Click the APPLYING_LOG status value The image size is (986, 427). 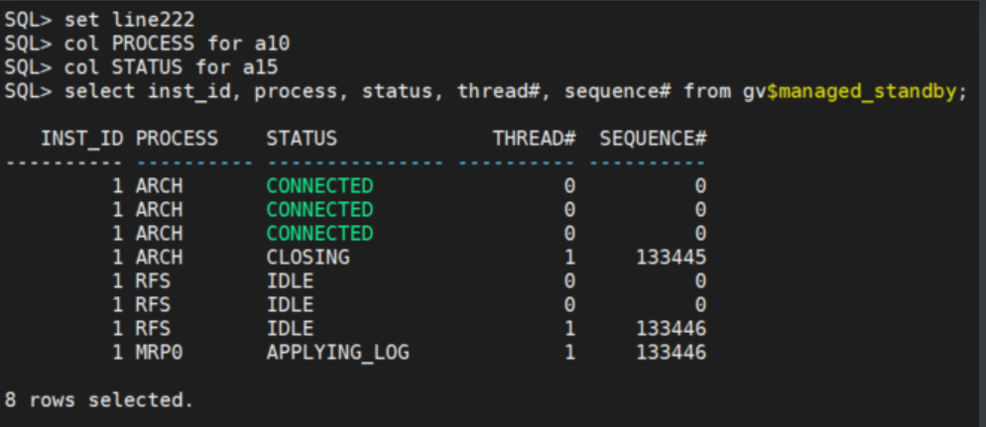click(x=337, y=353)
